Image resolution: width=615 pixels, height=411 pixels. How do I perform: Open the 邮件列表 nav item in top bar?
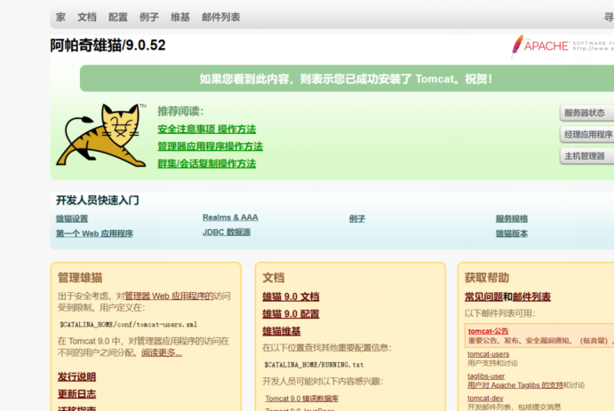click(220, 17)
